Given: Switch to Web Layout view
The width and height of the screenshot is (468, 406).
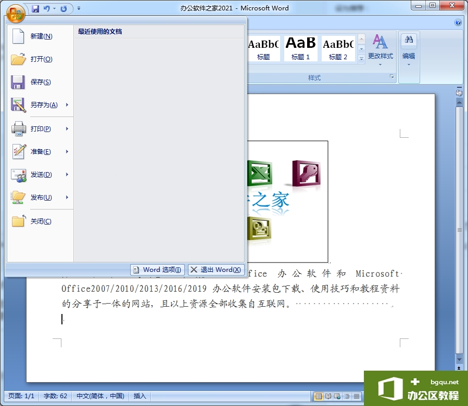Looking at the screenshot, I should coord(337,396).
